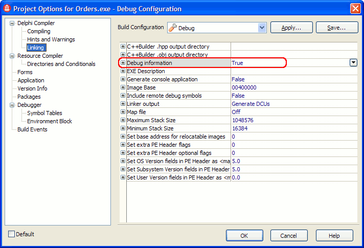The image size is (364, 248).
Task: Open the Build Configuration dropdown
Action: (262, 28)
